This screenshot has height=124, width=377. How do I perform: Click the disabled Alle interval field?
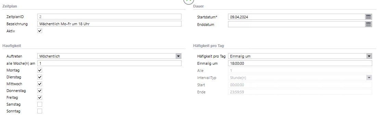click(x=300, y=71)
